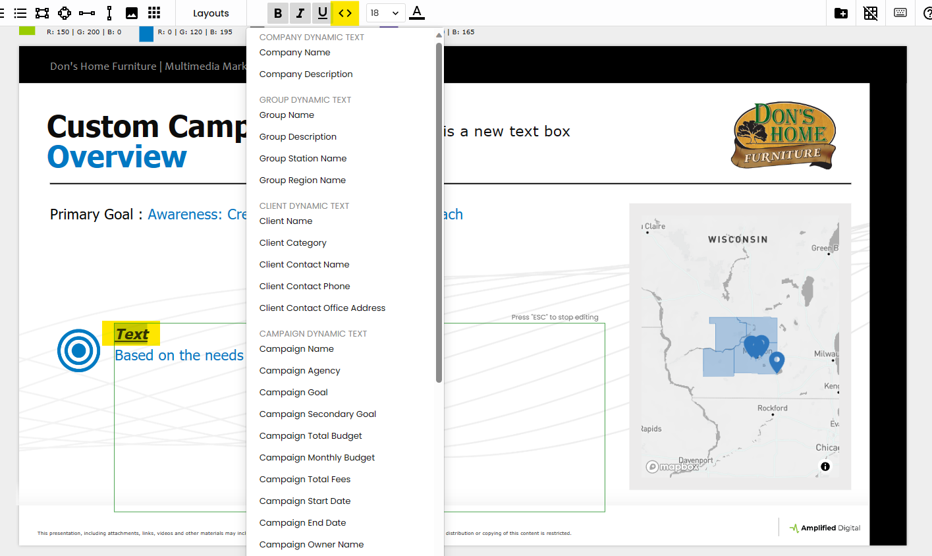Image resolution: width=932 pixels, height=556 pixels.
Task: Click the dynamic text menu scrollbar
Action: point(439,211)
